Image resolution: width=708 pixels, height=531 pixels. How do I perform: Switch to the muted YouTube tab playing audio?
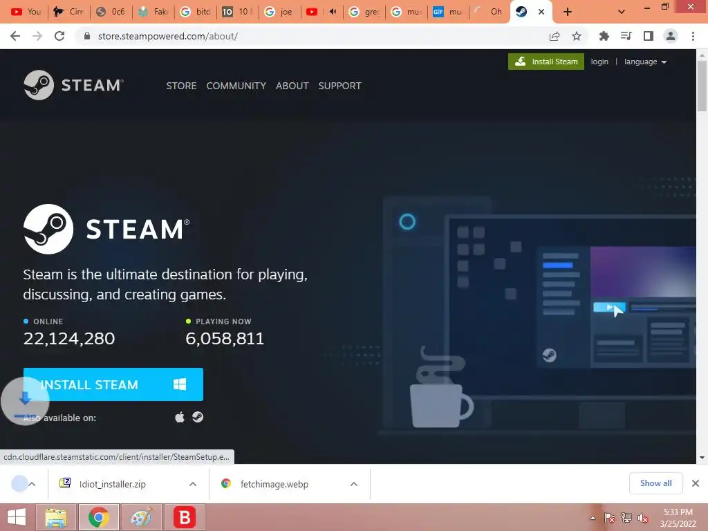(322, 12)
